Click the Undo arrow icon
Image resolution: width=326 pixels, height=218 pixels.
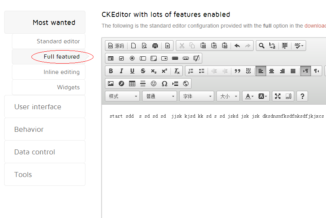pos(237,46)
